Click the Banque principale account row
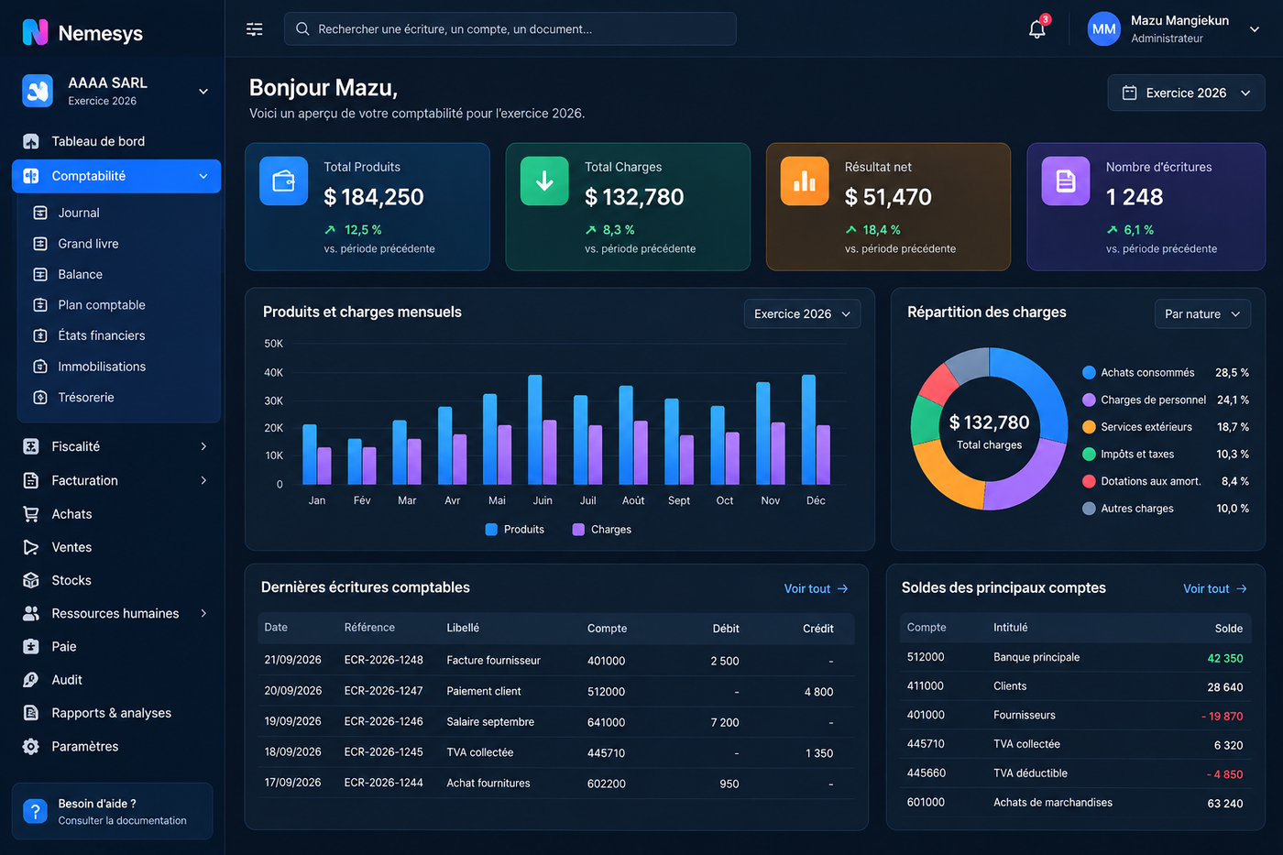The height and width of the screenshot is (855, 1283). click(1076, 657)
